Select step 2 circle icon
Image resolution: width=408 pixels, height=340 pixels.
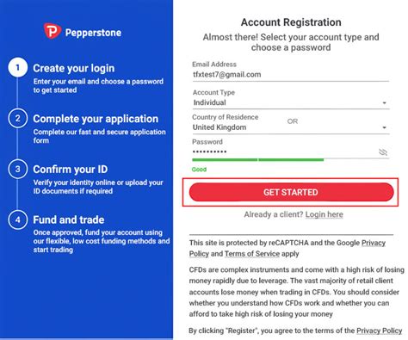pyautogui.click(x=18, y=119)
